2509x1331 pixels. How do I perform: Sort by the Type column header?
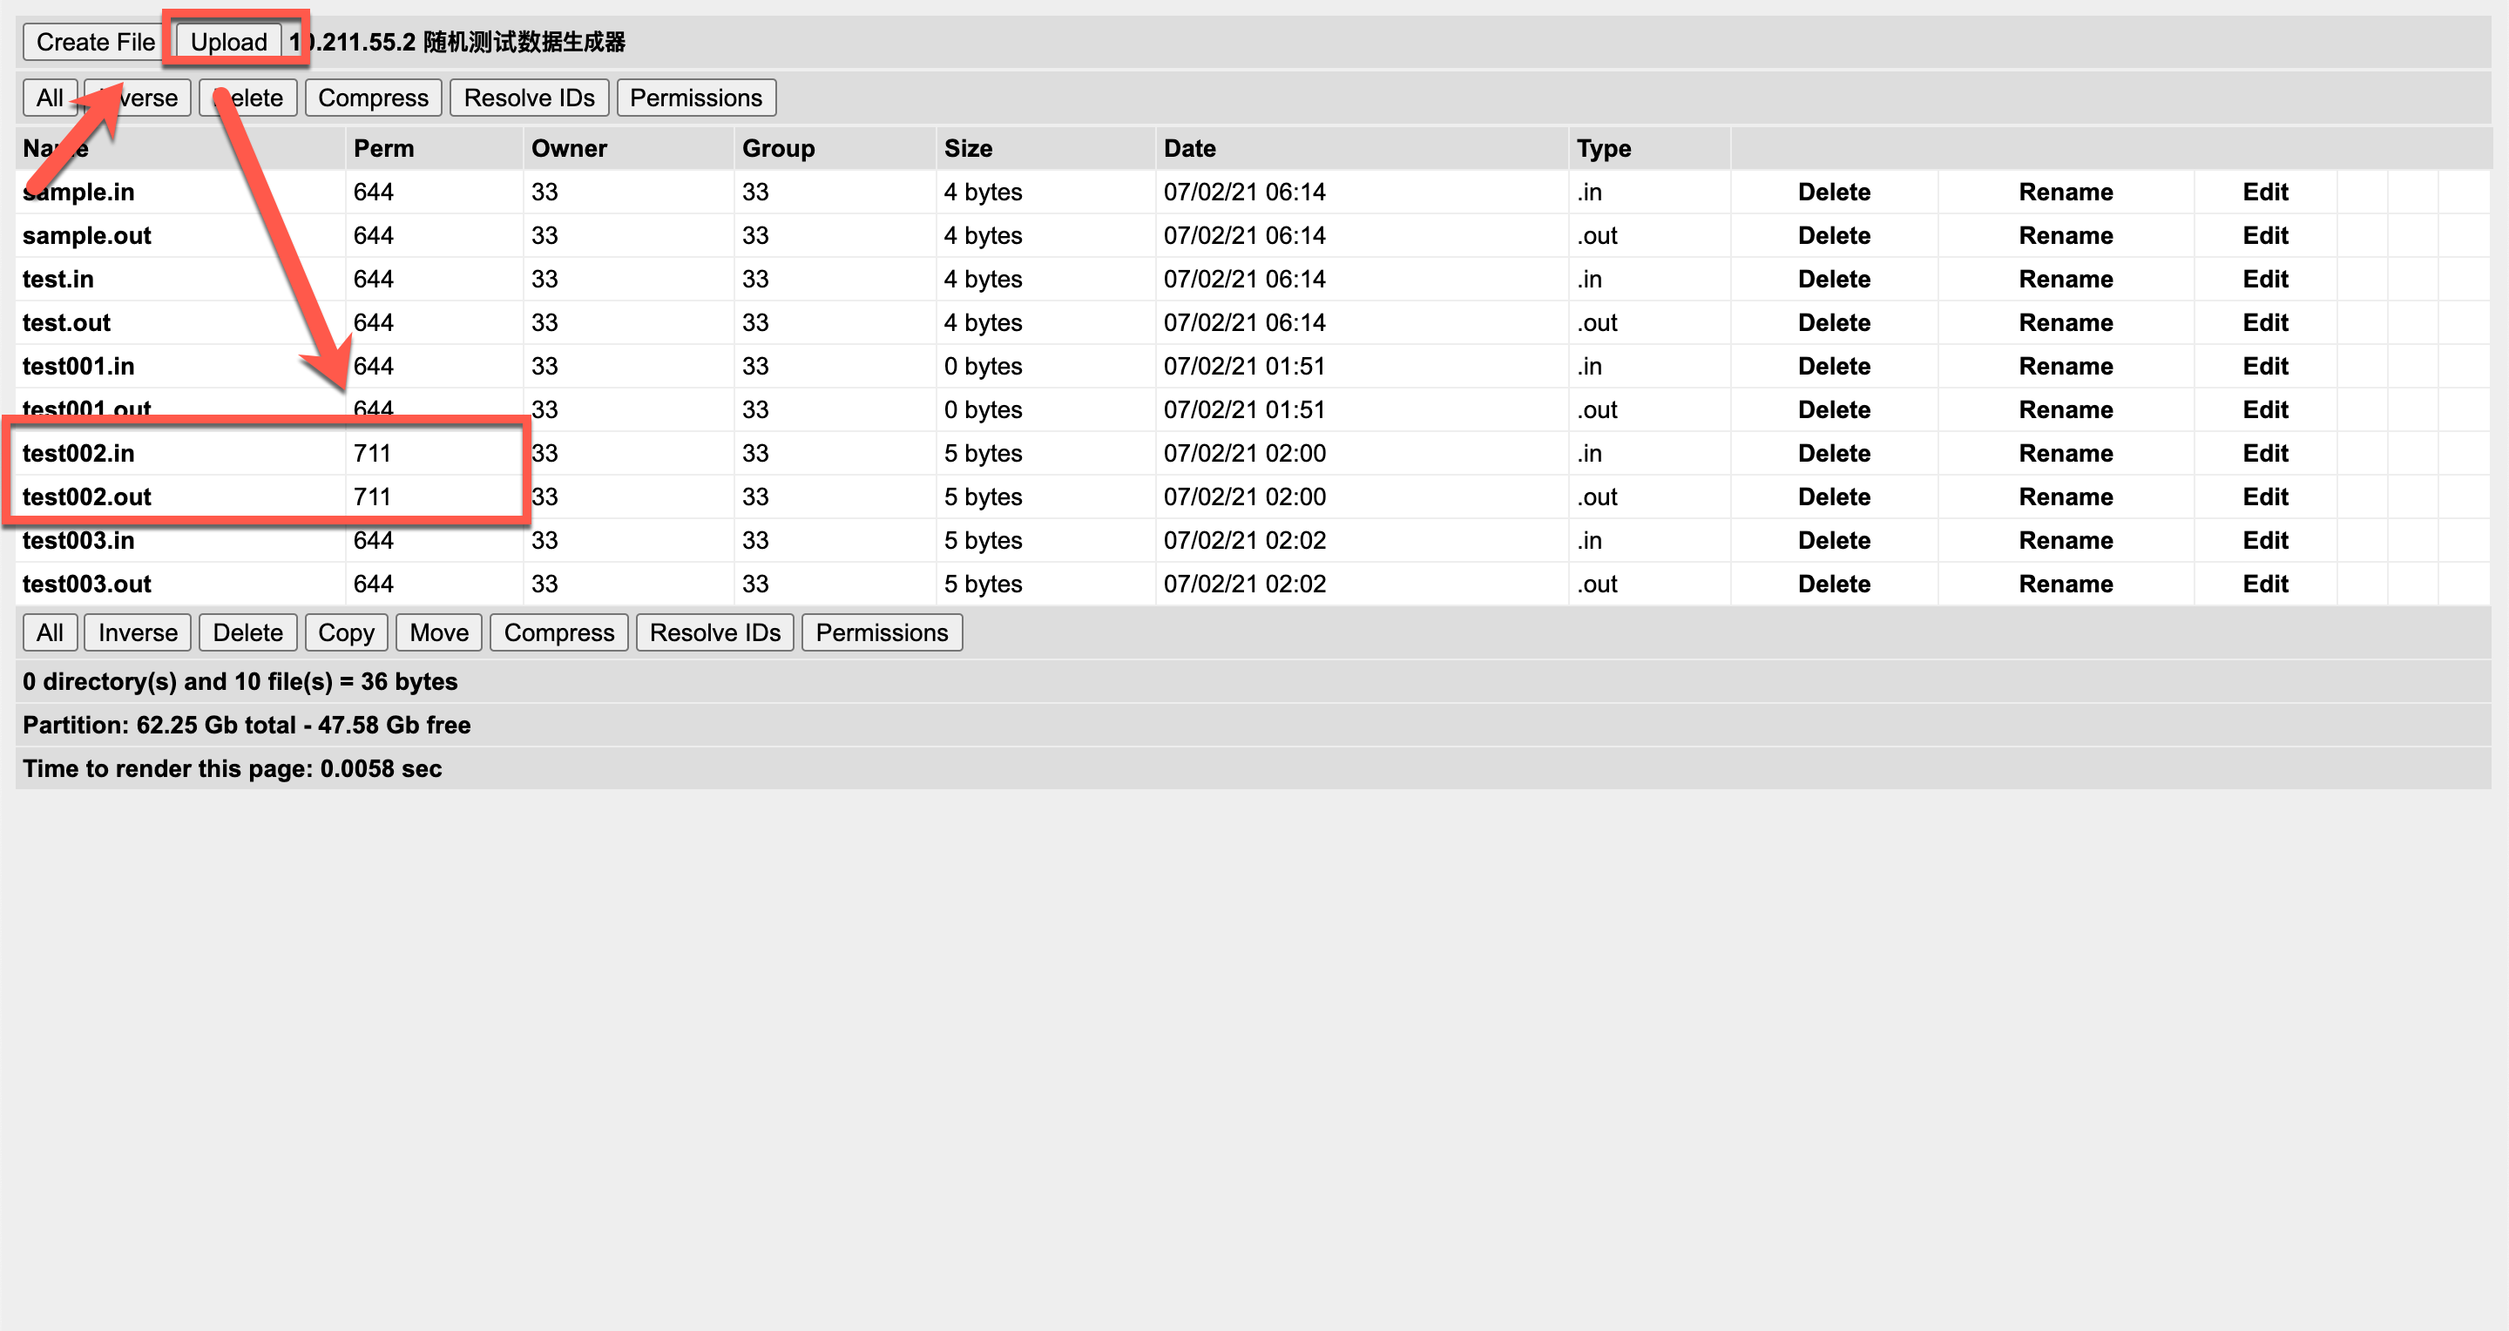[1603, 148]
